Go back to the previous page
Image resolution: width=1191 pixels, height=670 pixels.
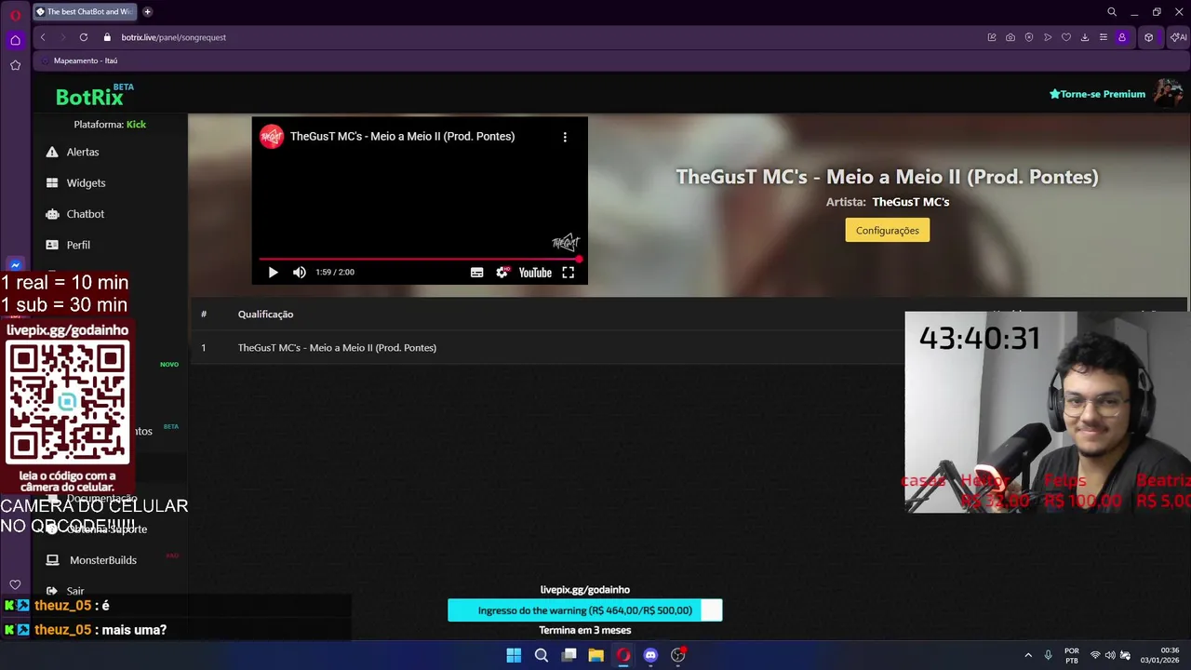pyautogui.click(x=43, y=37)
